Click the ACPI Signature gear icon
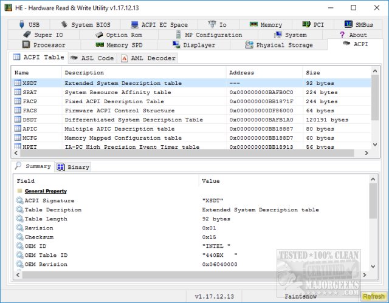389x303 pixels. click(x=19, y=200)
